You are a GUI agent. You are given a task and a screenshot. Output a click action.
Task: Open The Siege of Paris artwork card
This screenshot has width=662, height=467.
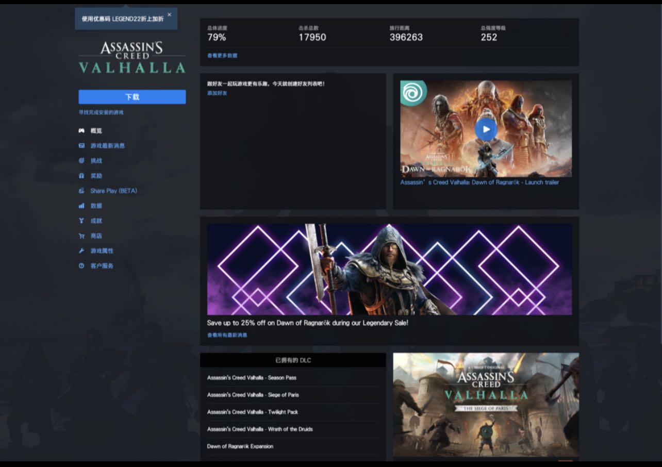[486, 405]
